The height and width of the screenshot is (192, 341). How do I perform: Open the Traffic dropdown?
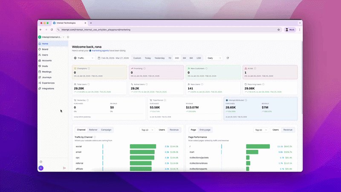click(x=84, y=58)
